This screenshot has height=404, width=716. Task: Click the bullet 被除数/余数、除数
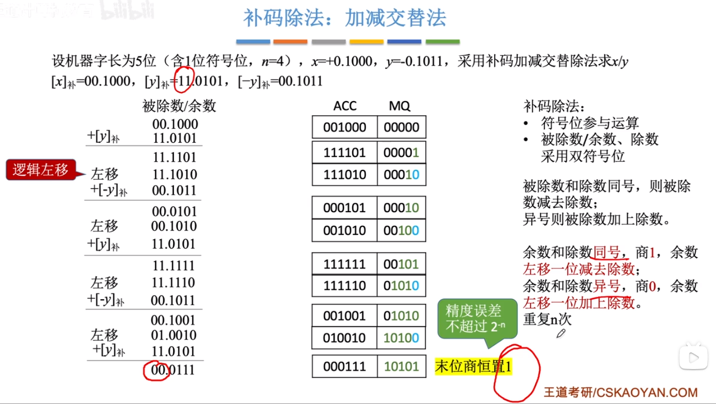coord(600,140)
